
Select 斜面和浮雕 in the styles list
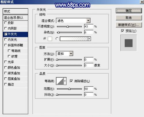pyautogui.click(x=16, y=45)
